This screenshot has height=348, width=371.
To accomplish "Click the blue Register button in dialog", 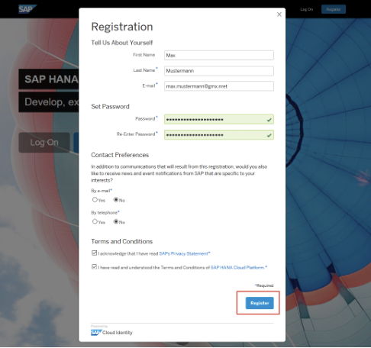I will point(260,303).
